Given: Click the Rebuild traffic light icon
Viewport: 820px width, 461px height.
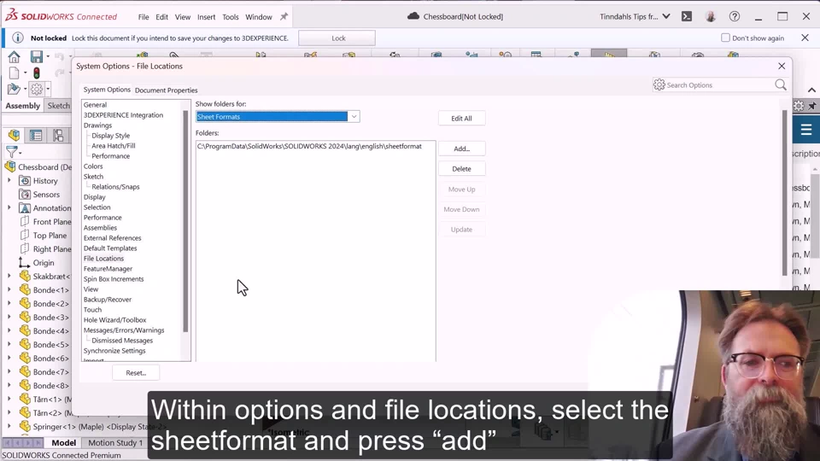Looking at the screenshot, I should click(x=37, y=73).
